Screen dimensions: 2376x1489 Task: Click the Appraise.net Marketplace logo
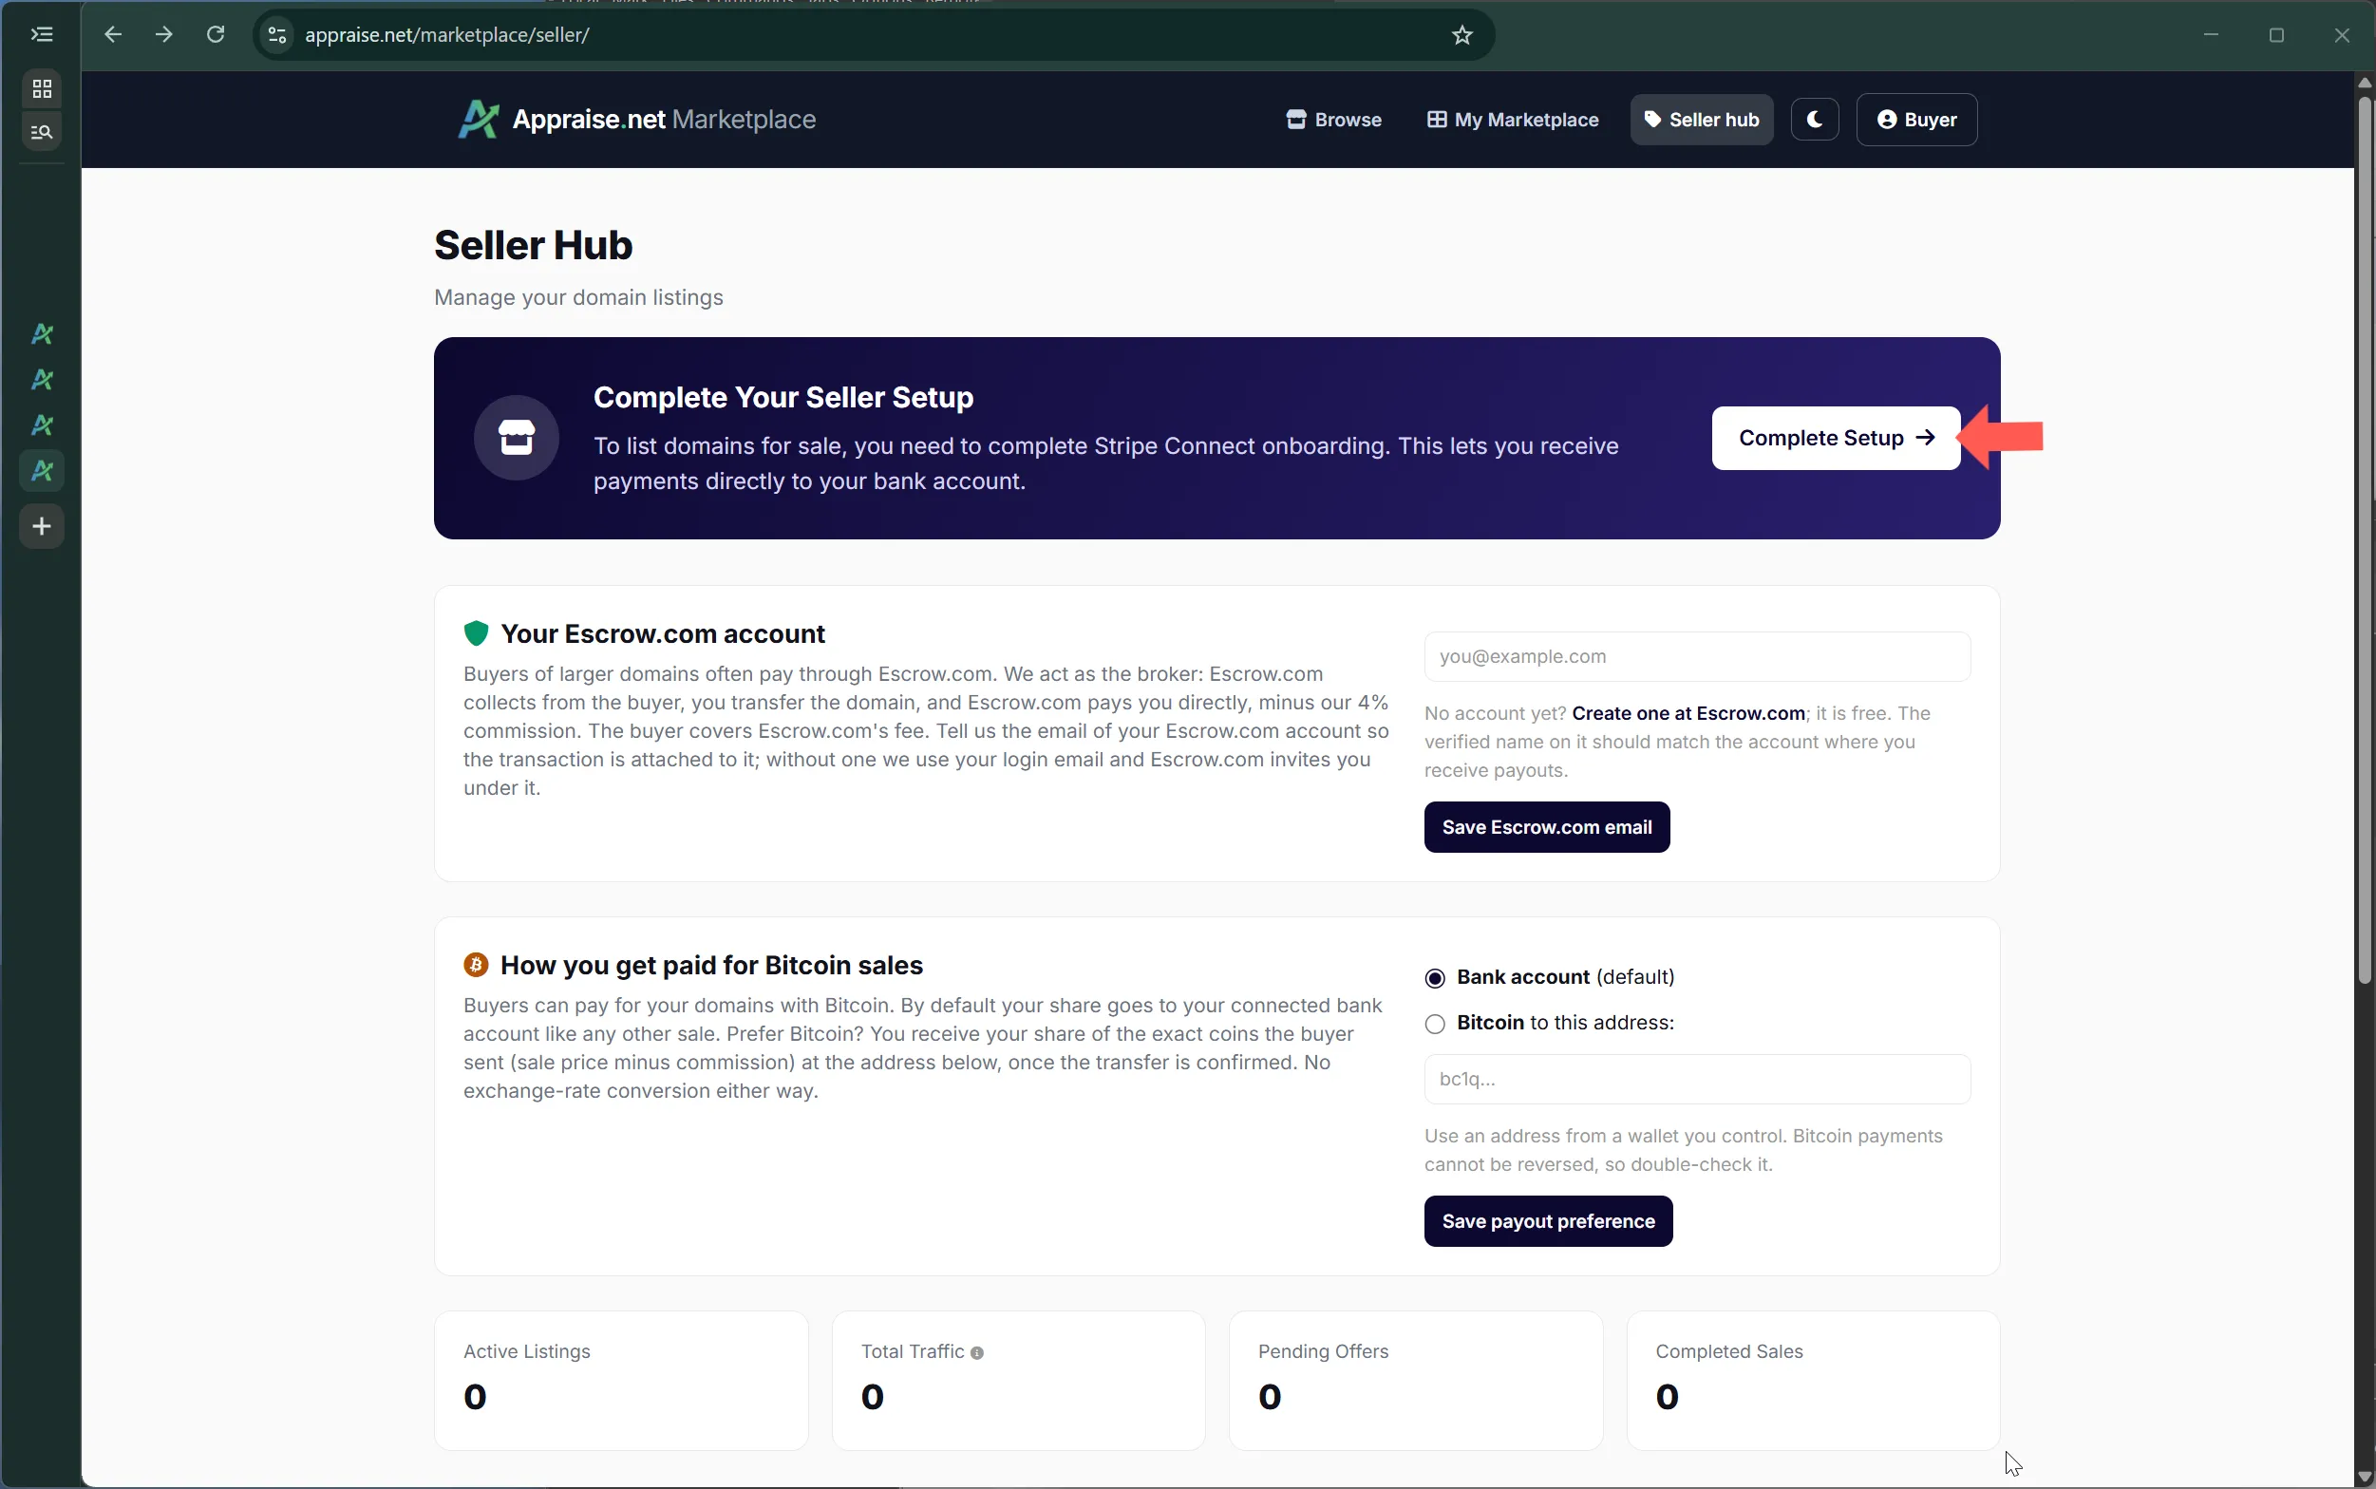(x=637, y=119)
